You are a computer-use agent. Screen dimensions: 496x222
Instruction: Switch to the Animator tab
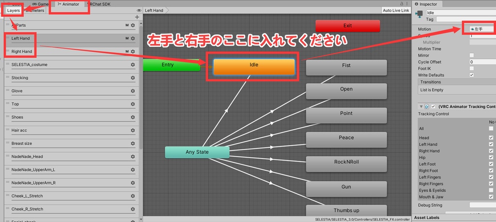[68, 4]
